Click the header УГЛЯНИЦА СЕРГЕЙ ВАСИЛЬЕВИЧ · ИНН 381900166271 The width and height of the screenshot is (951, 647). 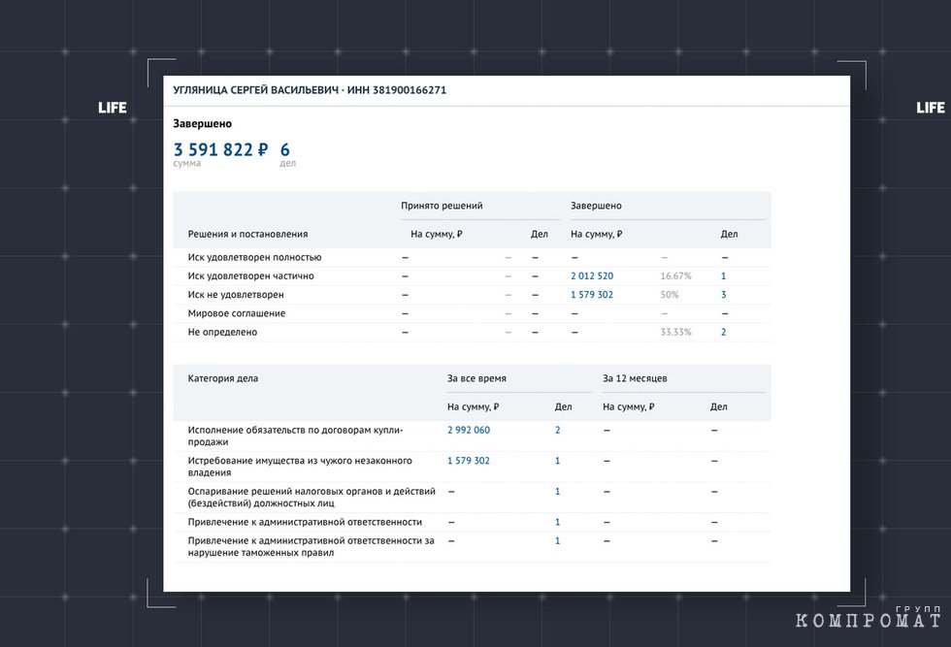[x=310, y=90]
